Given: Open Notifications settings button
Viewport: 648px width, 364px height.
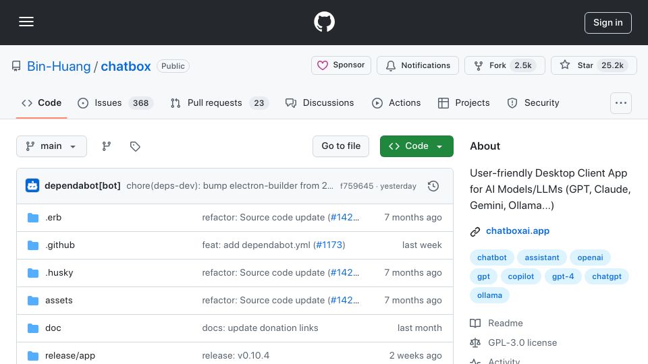Looking at the screenshot, I should pos(417,65).
